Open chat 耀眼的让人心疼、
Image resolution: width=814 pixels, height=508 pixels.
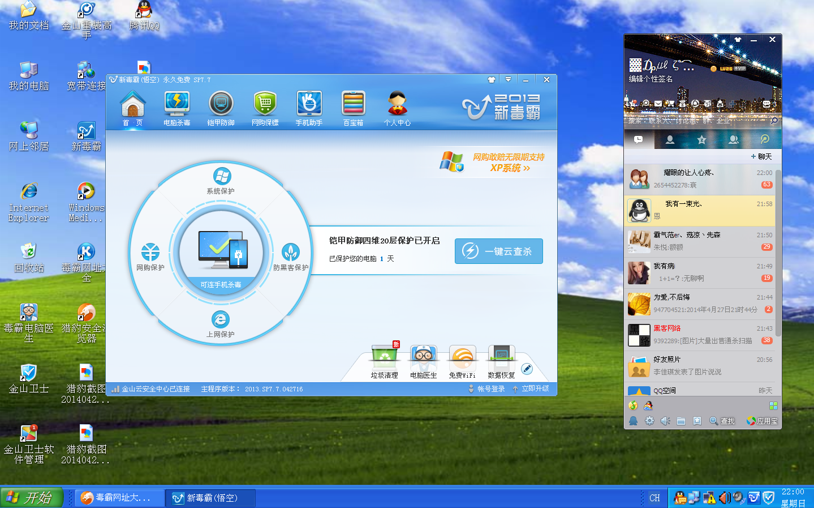(700, 180)
